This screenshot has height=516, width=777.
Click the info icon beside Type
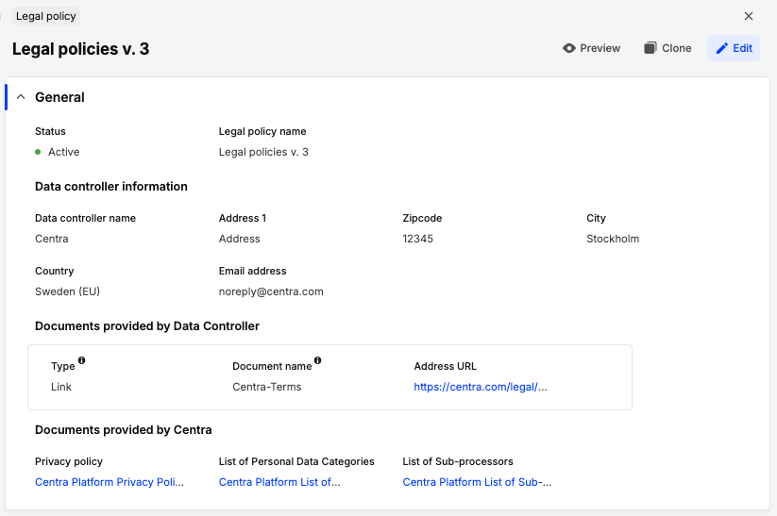click(82, 360)
